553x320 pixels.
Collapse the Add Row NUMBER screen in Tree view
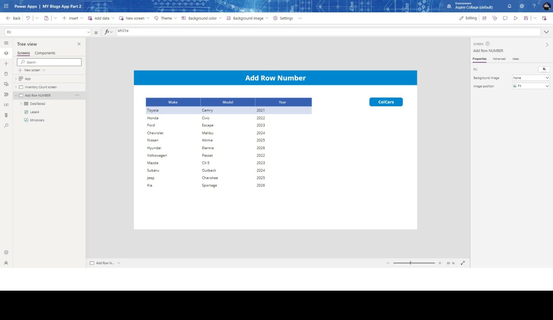click(x=16, y=95)
